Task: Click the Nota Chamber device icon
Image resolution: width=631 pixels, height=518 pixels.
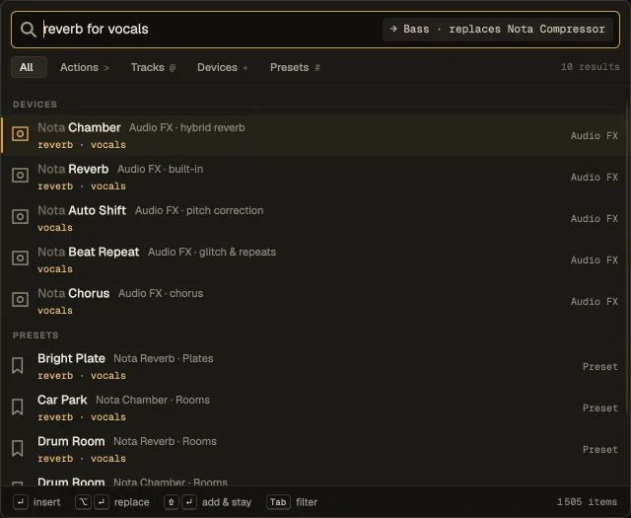Action: pyautogui.click(x=20, y=134)
